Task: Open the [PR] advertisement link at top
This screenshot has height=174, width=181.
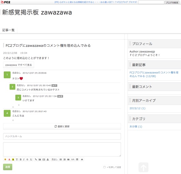Action: pos(95,2)
